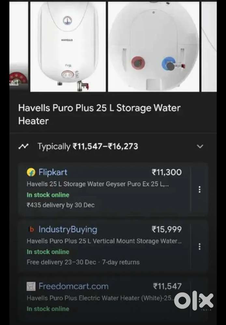The width and height of the screenshot is (226, 325).
Task: View the front Havells heater image
Action: [68, 47]
